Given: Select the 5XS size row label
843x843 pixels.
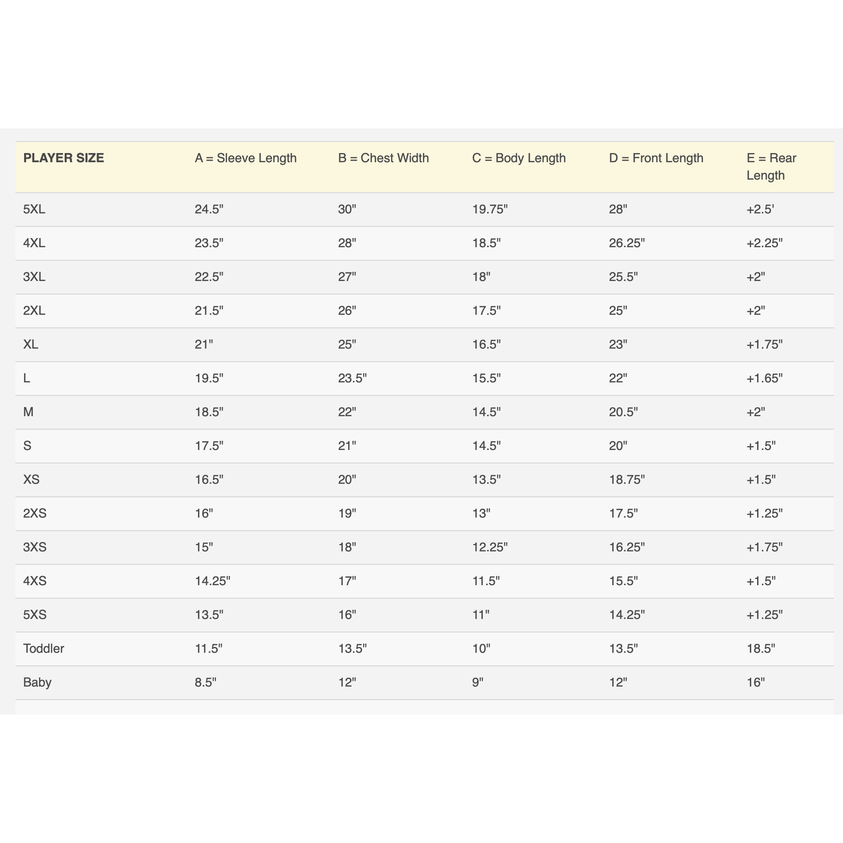Looking at the screenshot, I should [35, 615].
